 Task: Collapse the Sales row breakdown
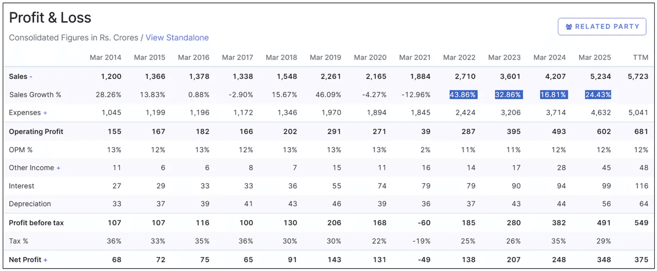(31, 76)
